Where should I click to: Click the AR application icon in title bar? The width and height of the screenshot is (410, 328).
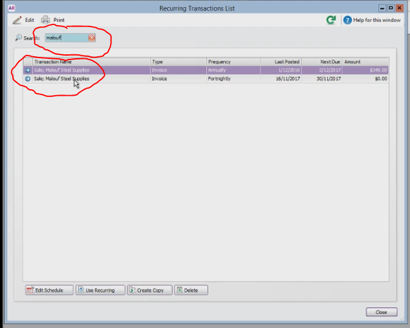(12, 8)
